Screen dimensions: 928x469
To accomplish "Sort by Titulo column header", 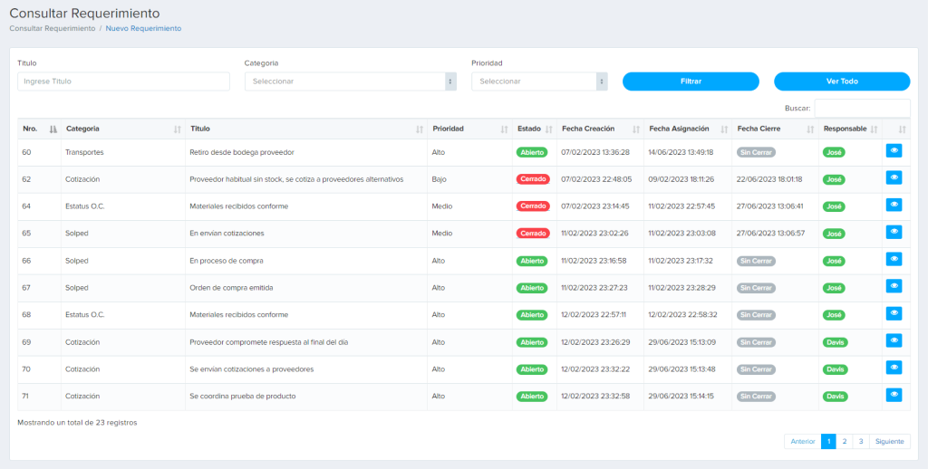I will pos(306,129).
